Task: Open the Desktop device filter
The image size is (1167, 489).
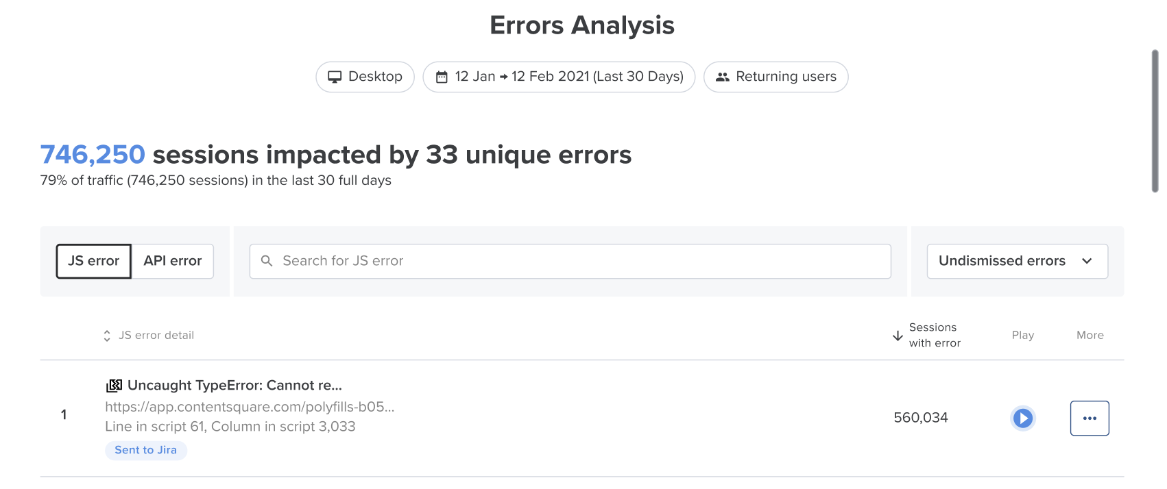Action: coord(365,77)
